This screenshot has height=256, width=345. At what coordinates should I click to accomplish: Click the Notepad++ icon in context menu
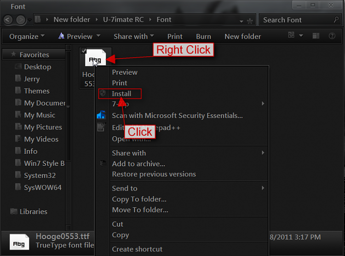tap(101, 127)
